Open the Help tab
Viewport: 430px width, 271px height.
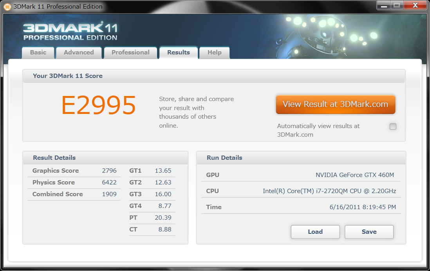(x=215, y=52)
